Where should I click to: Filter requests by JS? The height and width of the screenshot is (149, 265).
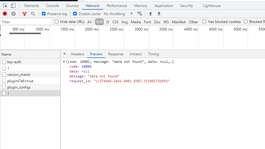tap(107, 22)
